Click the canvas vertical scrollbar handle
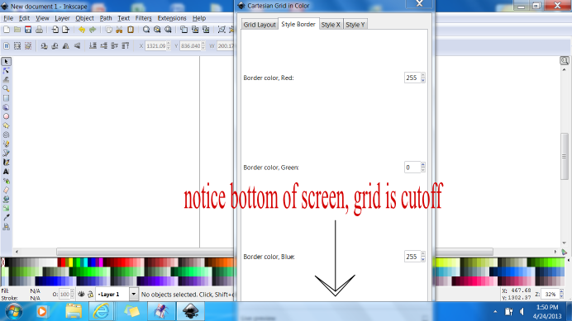Image resolution: width=572 pixels, height=321 pixels. click(x=565, y=156)
